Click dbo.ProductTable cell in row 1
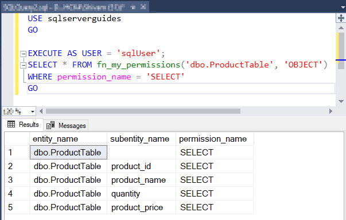 [x=68, y=153]
